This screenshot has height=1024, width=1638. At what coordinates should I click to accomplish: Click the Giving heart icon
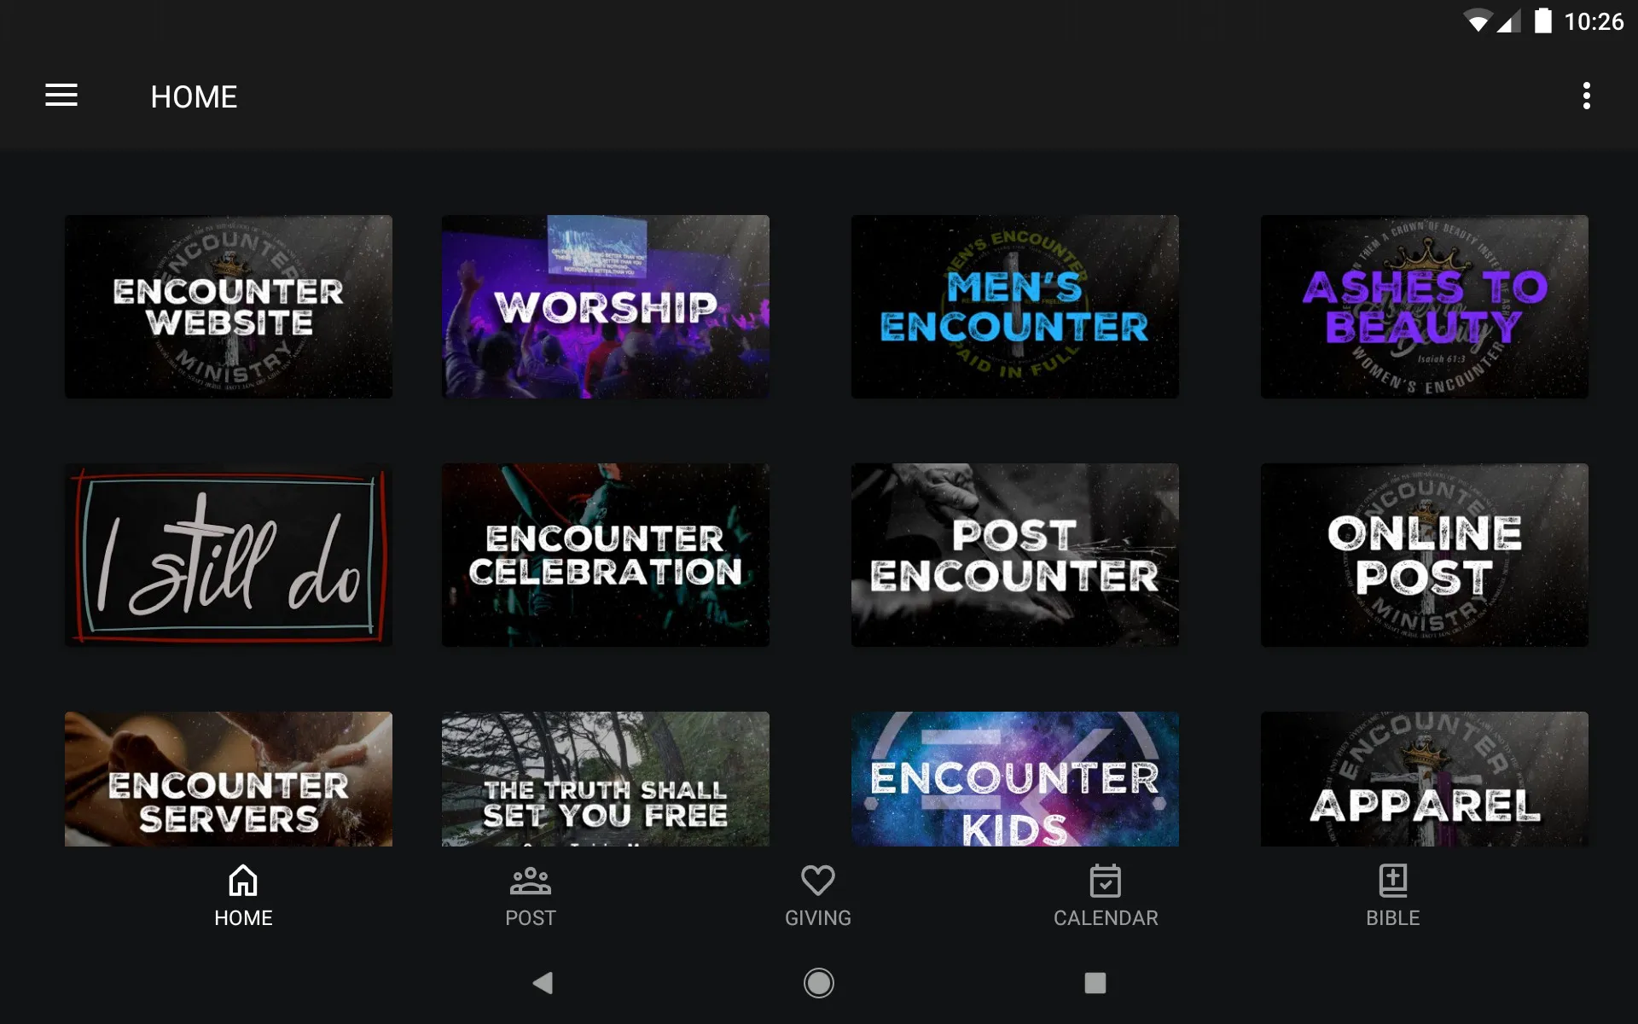click(x=818, y=881)
